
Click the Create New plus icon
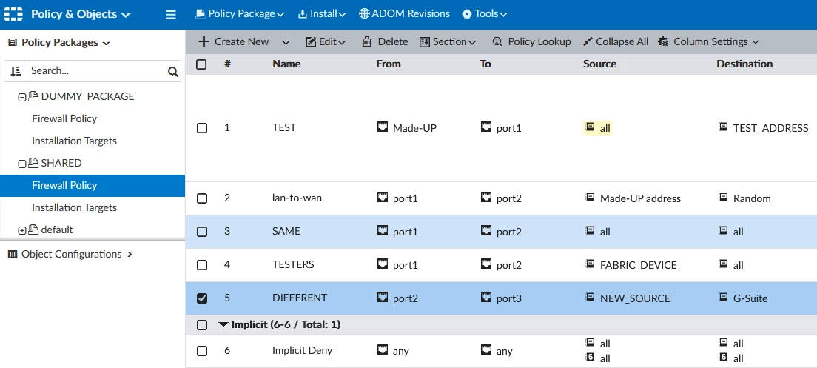coord(204,41)
